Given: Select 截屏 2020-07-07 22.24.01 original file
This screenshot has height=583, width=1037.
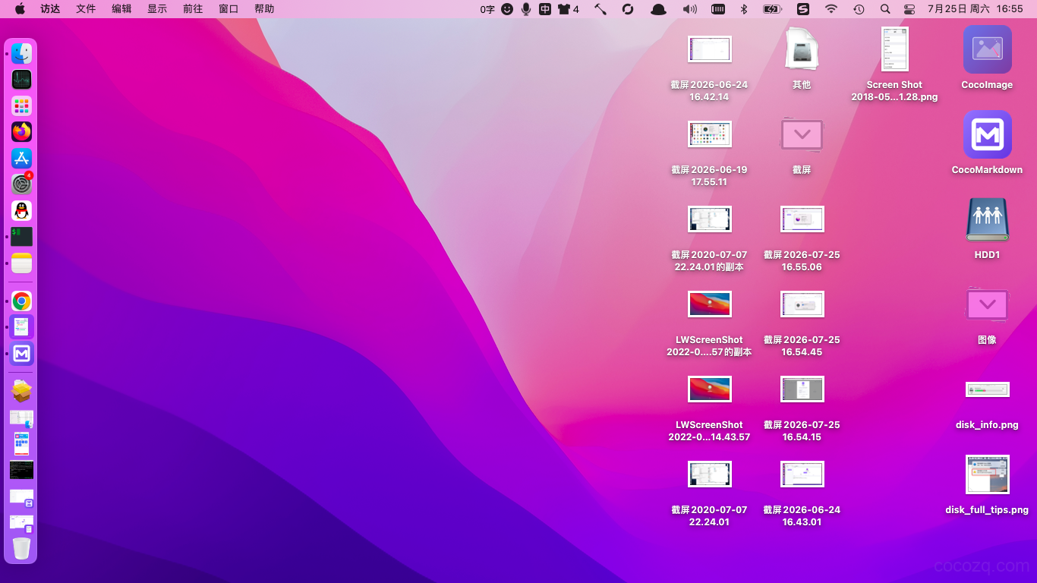Looking at the screenshot, I should [709, 474].
